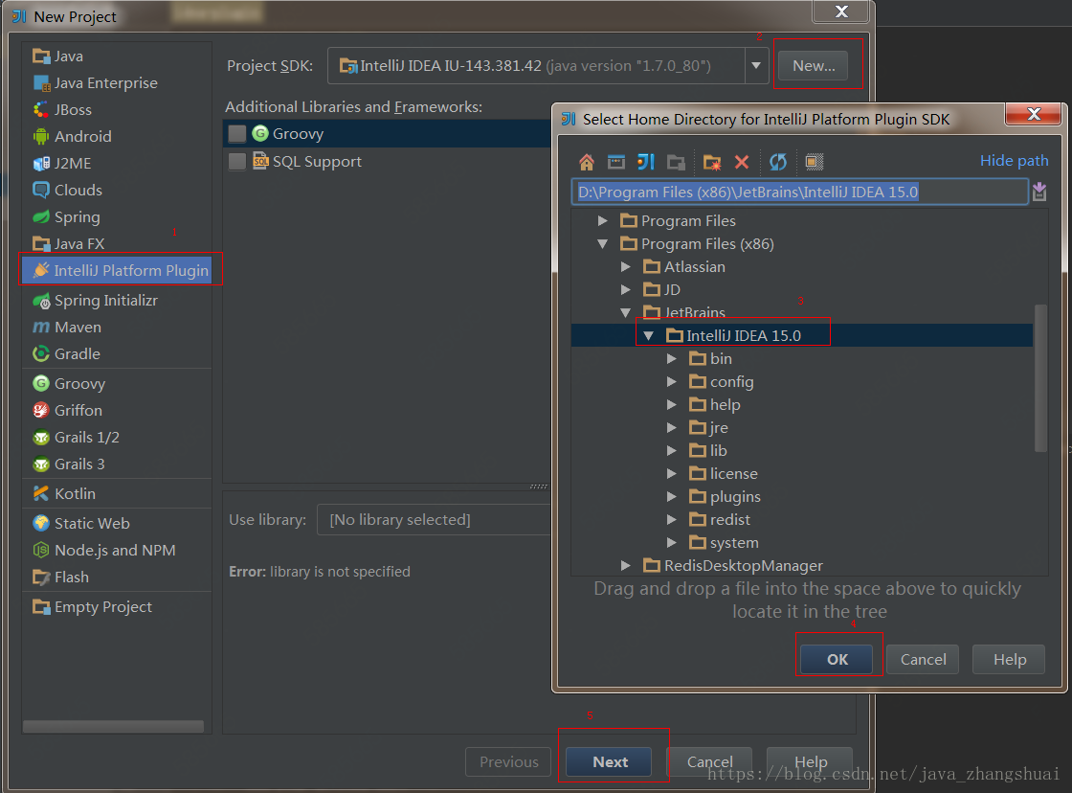Click the red Delete icon
The image size is (1072, 793).
point(742,162)
